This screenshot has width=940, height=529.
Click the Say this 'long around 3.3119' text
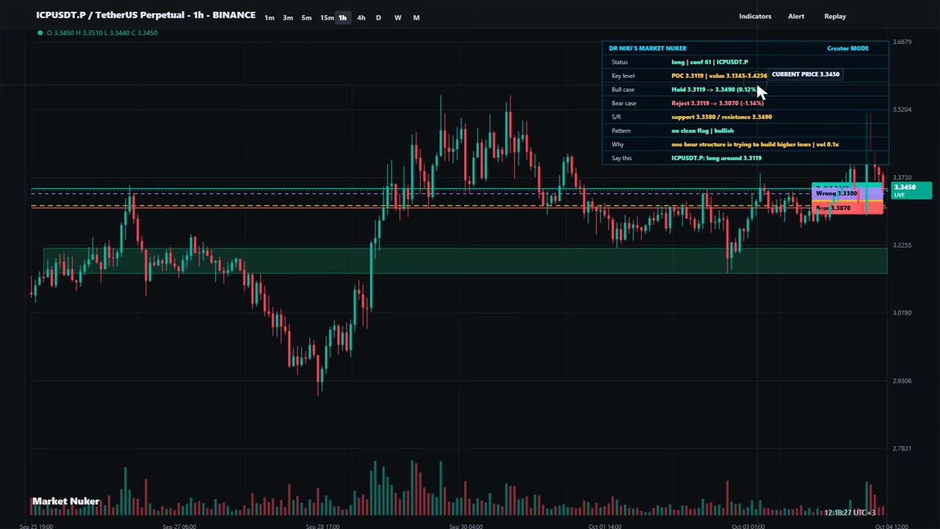pyautogui.click(x=716, y=158)
